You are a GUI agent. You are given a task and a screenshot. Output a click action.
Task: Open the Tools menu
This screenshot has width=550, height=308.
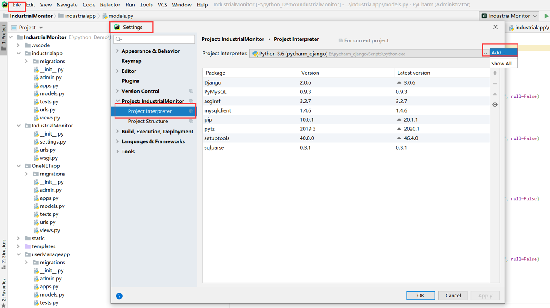(146, 5)
